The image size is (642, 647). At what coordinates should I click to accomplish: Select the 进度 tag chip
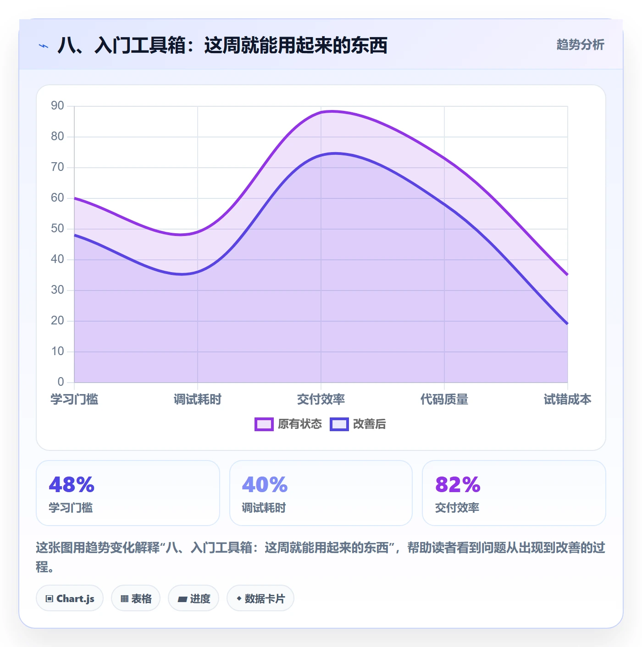(194, 598)
